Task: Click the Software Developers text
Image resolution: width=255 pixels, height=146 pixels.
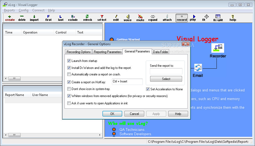Action: click(x=136, y=134)
